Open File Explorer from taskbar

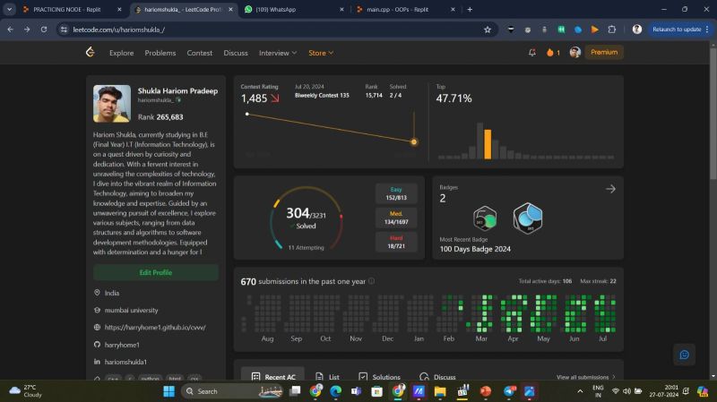pos(440,391)
